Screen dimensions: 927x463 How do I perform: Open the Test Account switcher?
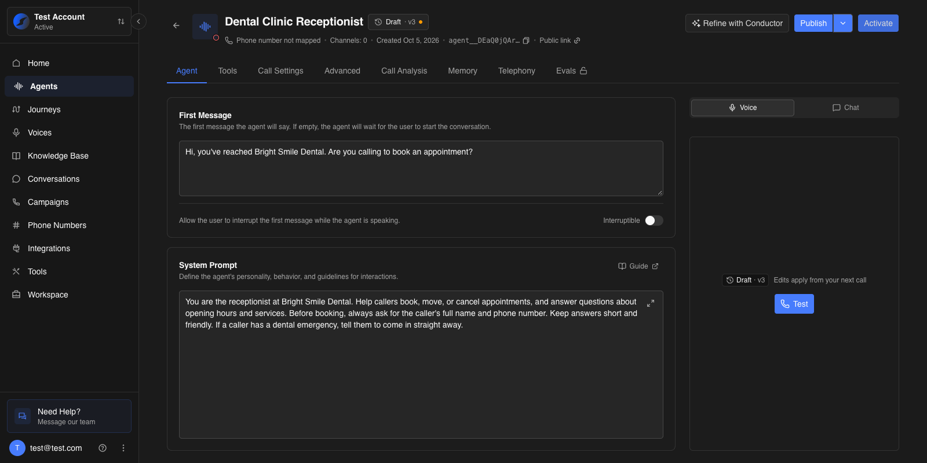(x=69, y=21)
